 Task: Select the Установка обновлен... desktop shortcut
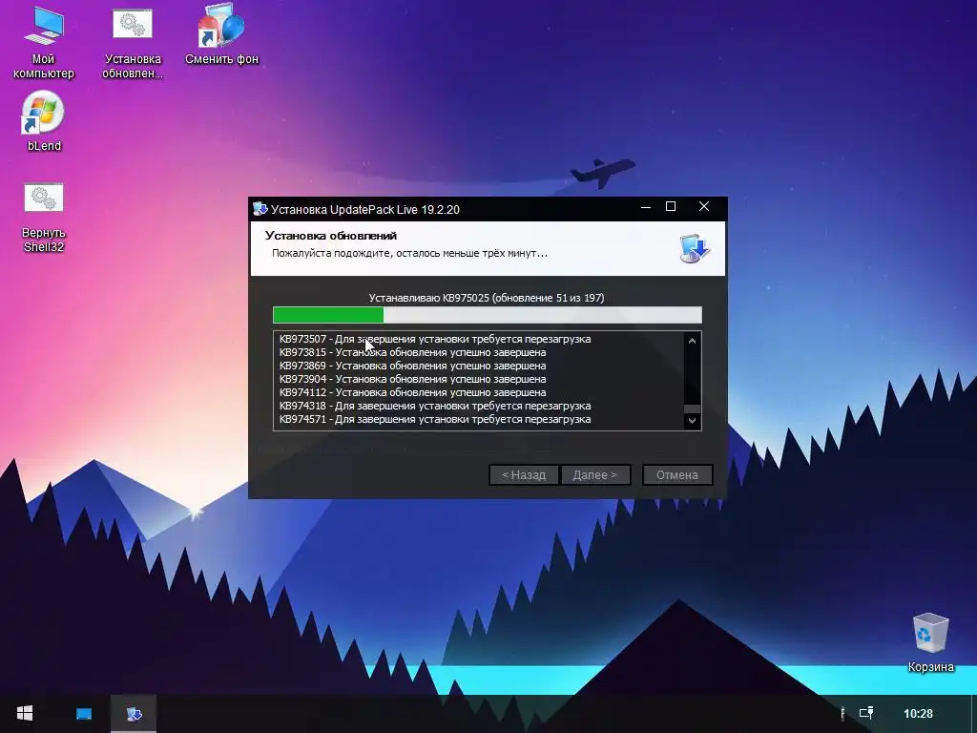(132, 44)
